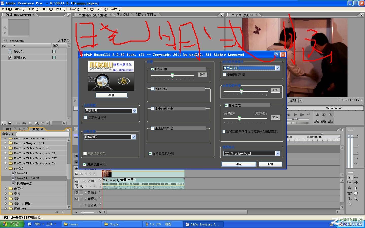
Task: Enable the 幕帘快门补偿 checkbox
Action: (x=225, y=74)
